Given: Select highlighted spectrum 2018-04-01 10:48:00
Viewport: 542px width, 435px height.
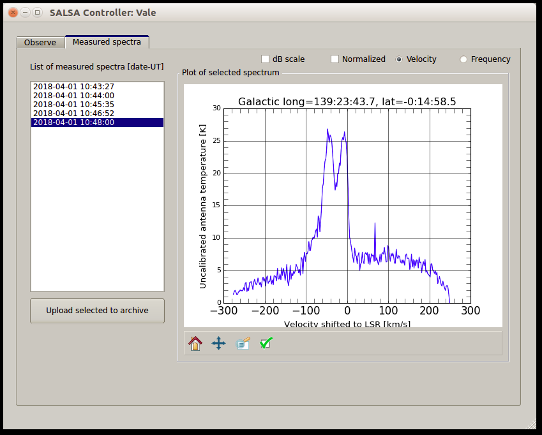Looking at the screenshot, I should 97,122.
